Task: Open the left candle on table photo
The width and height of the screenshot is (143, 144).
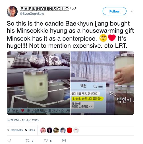Action: 38,83
